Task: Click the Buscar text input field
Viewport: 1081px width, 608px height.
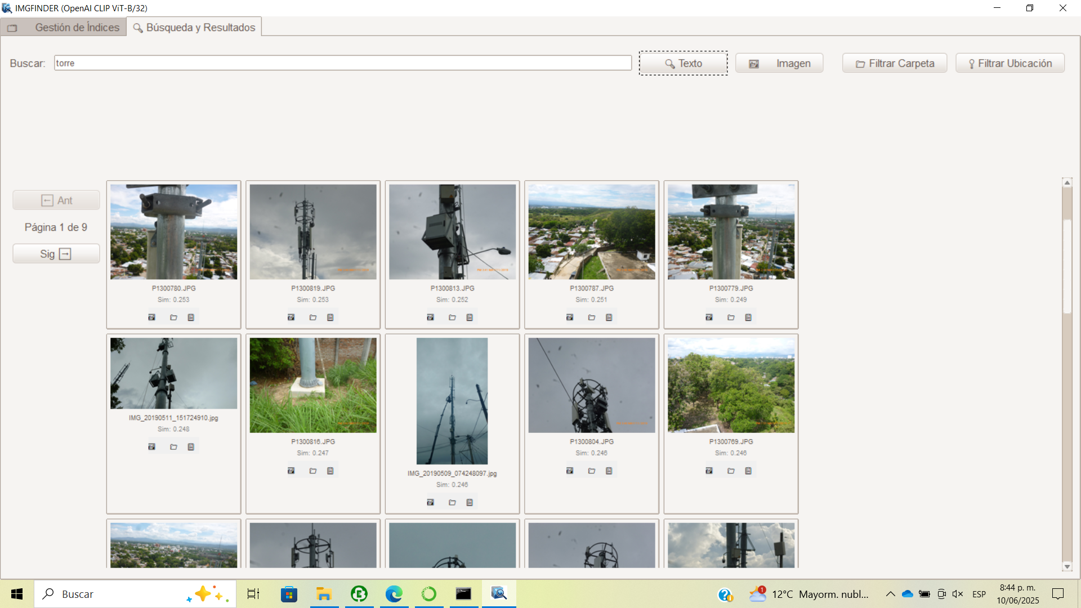Action: pos(342,63)
